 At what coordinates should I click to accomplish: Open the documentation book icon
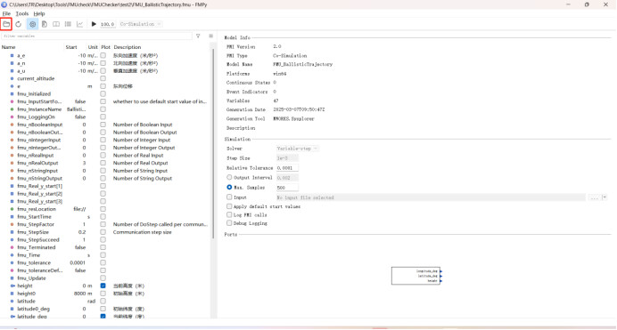(56, 24)
